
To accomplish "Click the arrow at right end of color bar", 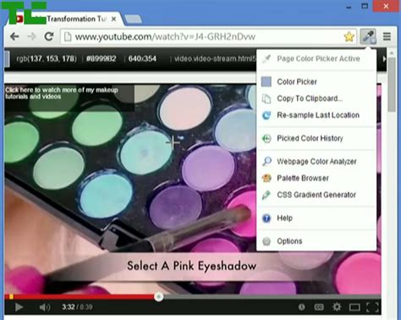I will (x=384, y=59).
